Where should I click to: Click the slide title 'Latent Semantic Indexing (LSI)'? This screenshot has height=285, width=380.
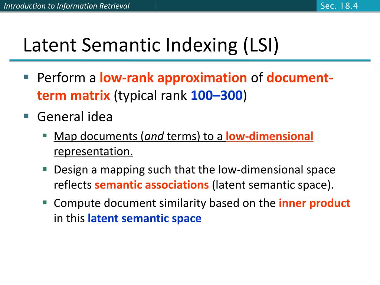pyautogui.click(x=151, y=45)
